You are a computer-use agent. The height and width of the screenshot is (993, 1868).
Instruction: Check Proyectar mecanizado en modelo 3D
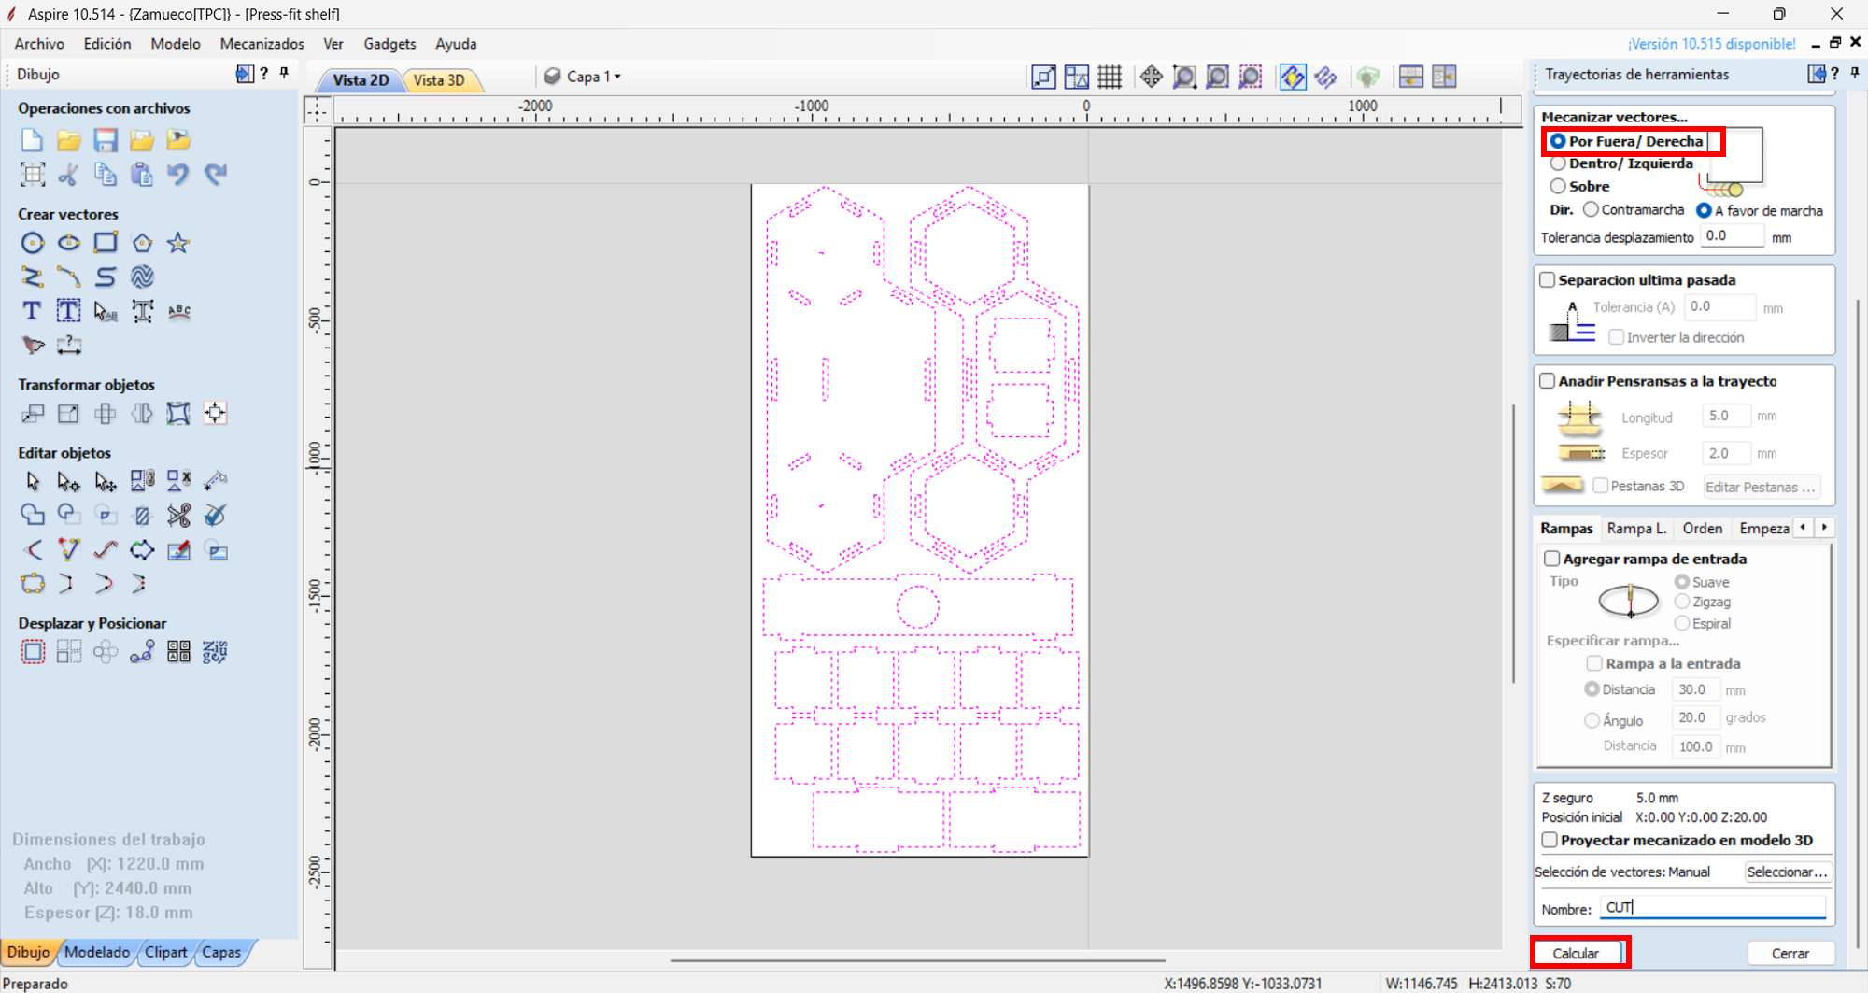[x=1550, y=840]
